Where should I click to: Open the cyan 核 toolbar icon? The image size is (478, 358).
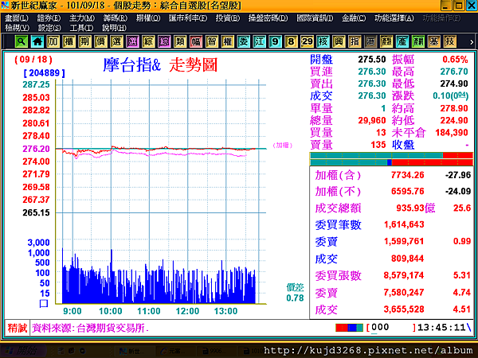[x=323, y=41]
